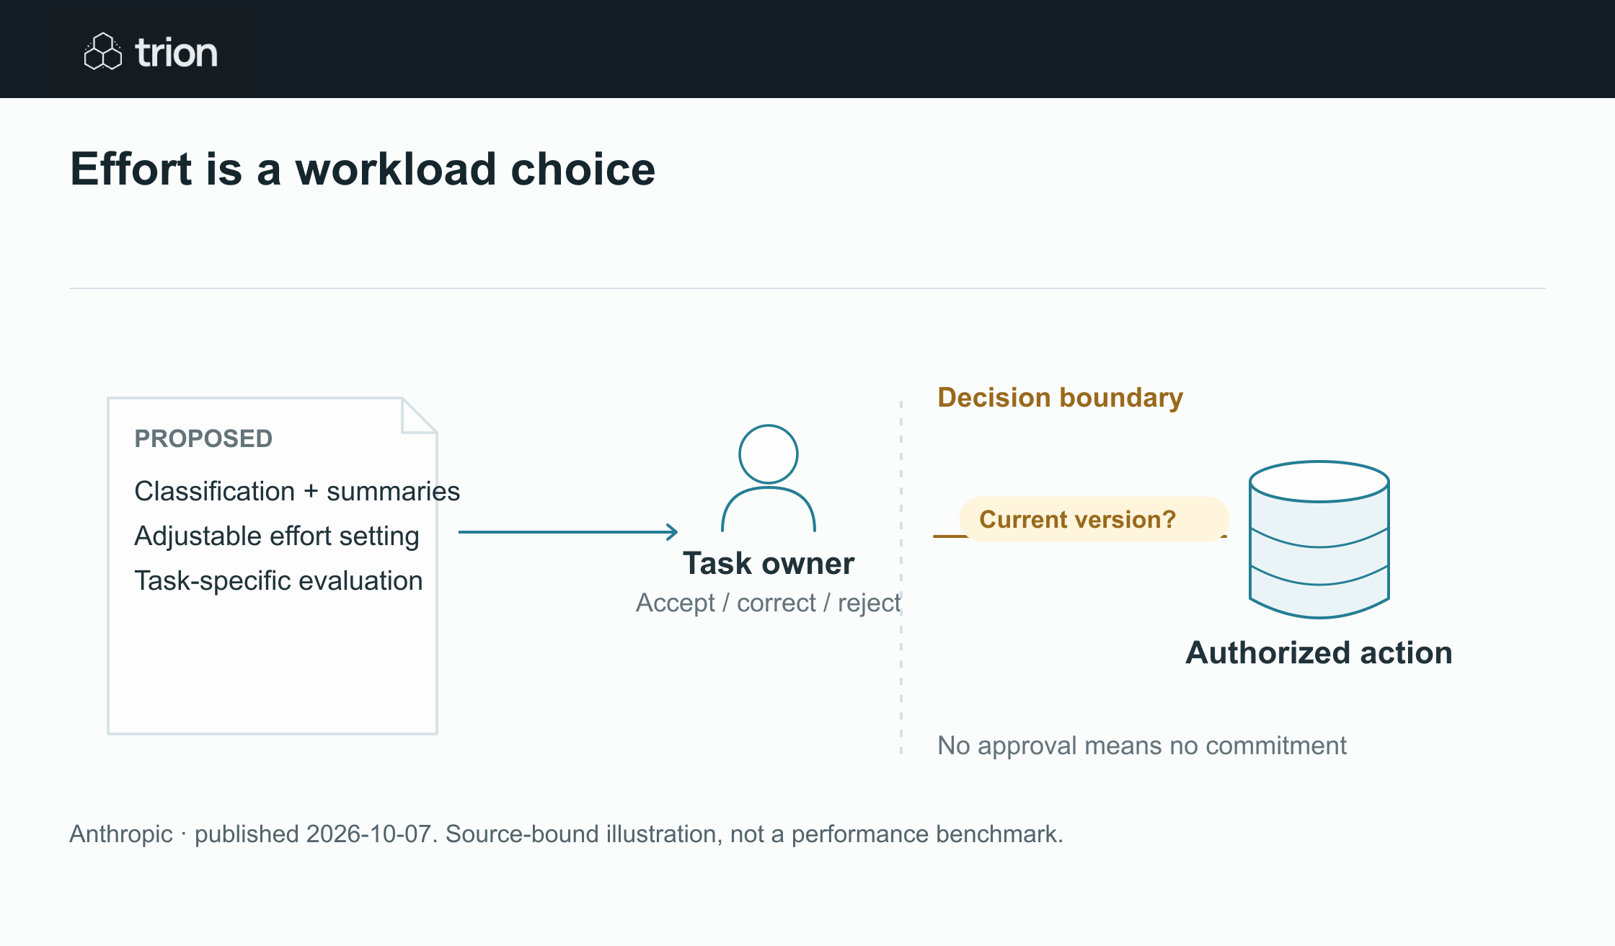Screen dimensions: 1615x946
Task: Click the trion wordmark in header
Action: pyautogui.click(x=177, y=53)
